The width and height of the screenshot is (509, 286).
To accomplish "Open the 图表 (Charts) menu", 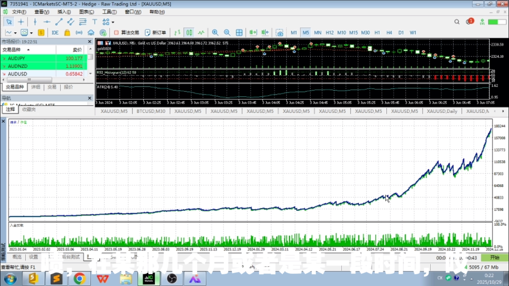I will click(x=86, y=12).
